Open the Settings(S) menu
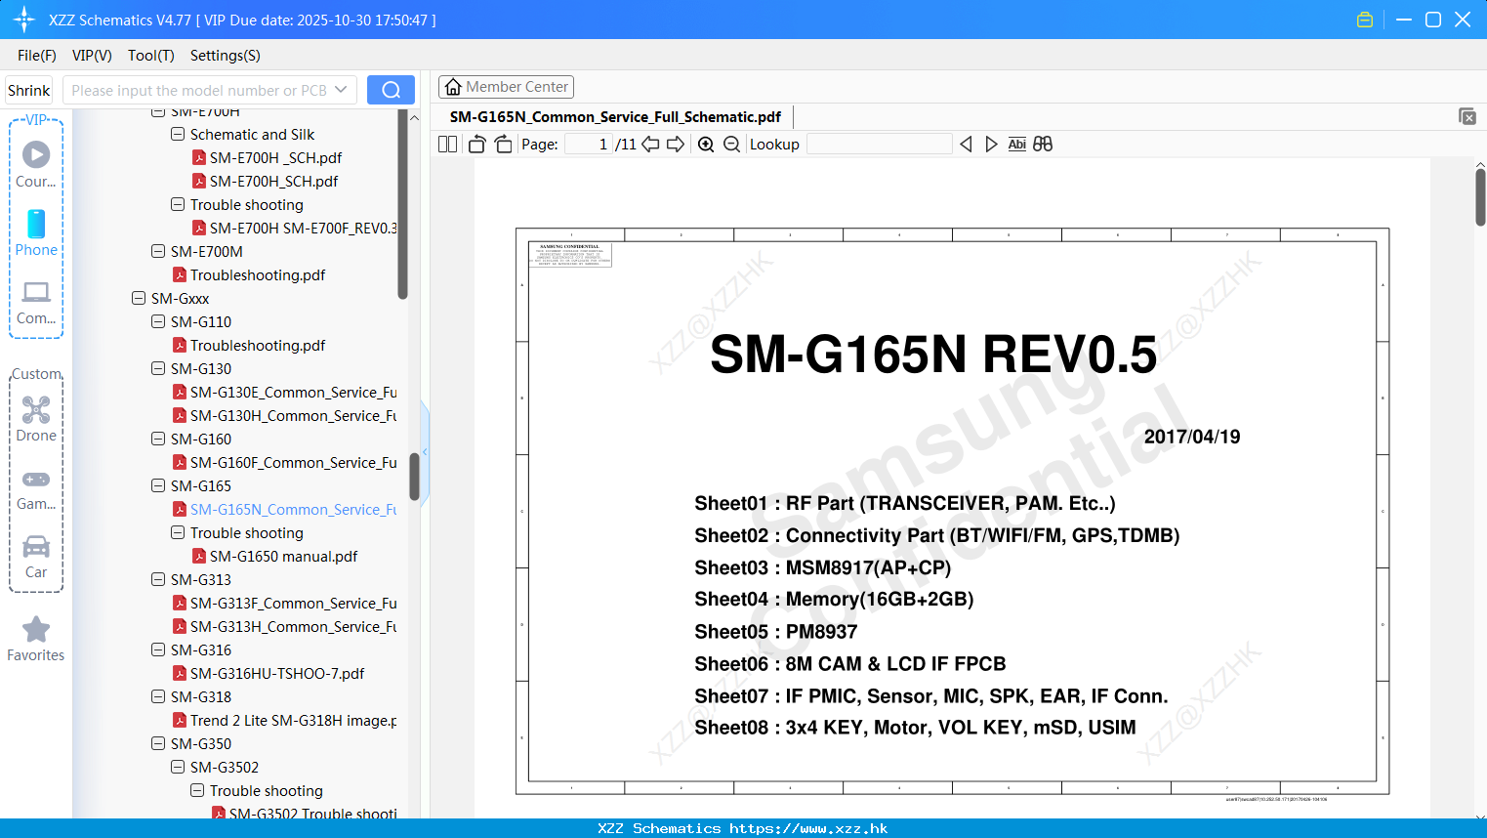1487x838 pixels. [x=226, y=56]
